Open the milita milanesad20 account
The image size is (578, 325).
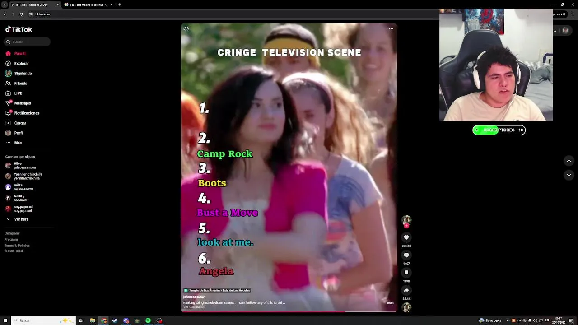tap(19, 187)
